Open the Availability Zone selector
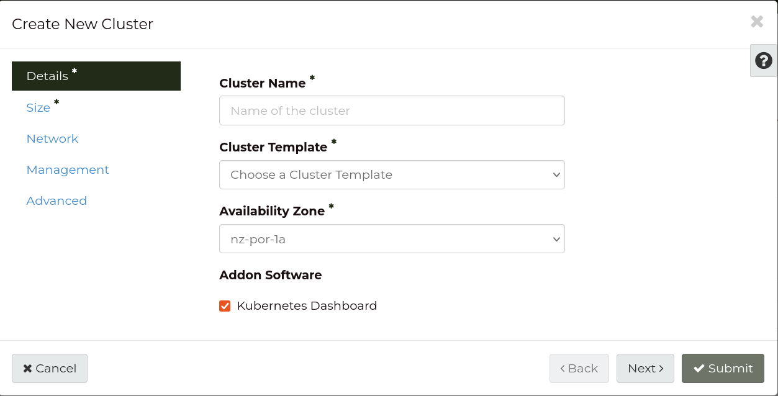Viewport: 778px width, 396px height. (392, 238)
